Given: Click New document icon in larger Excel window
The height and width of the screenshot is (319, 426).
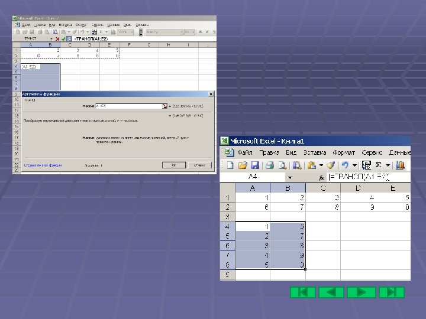Looking at the screenshot, I should pyautogui.click(x=230, y=165).
